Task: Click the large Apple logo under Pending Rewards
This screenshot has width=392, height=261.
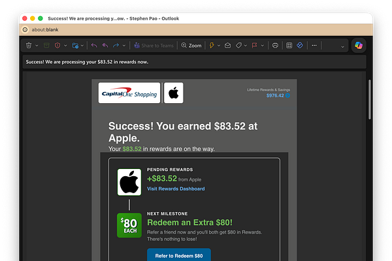Action: click(x=129, y=182)
